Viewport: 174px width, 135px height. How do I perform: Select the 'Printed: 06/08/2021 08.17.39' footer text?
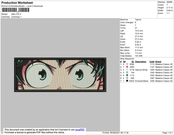click(x=115, y=133)
